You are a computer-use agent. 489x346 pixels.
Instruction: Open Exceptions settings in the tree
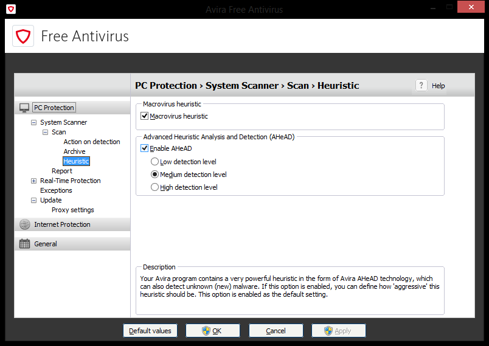click(56, 190)
